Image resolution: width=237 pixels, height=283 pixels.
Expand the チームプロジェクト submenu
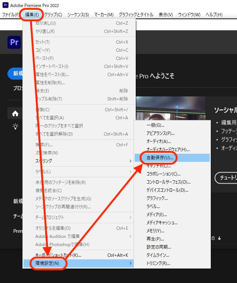tap(79, 217)
